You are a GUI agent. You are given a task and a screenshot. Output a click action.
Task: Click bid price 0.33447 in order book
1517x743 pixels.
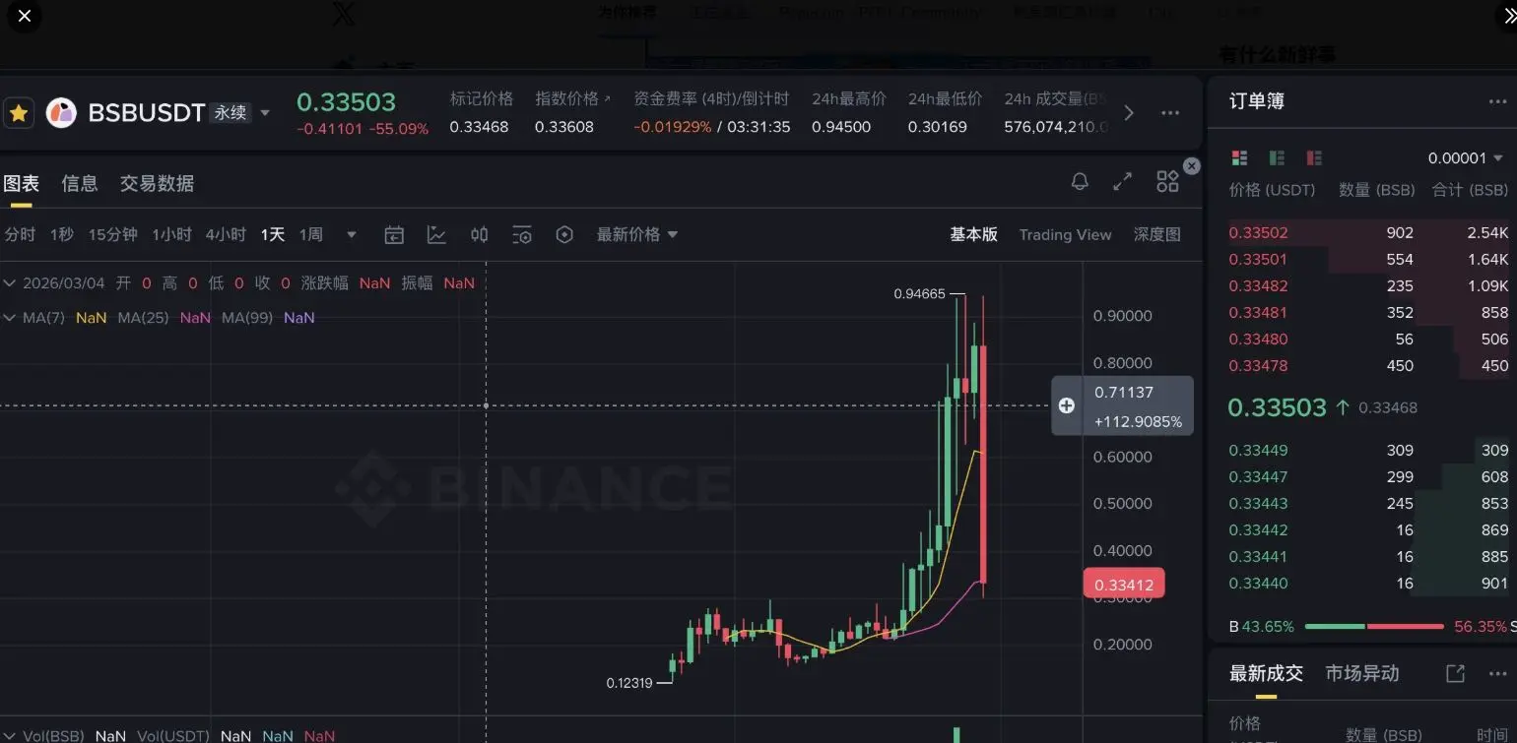[x=1258, y=477]
